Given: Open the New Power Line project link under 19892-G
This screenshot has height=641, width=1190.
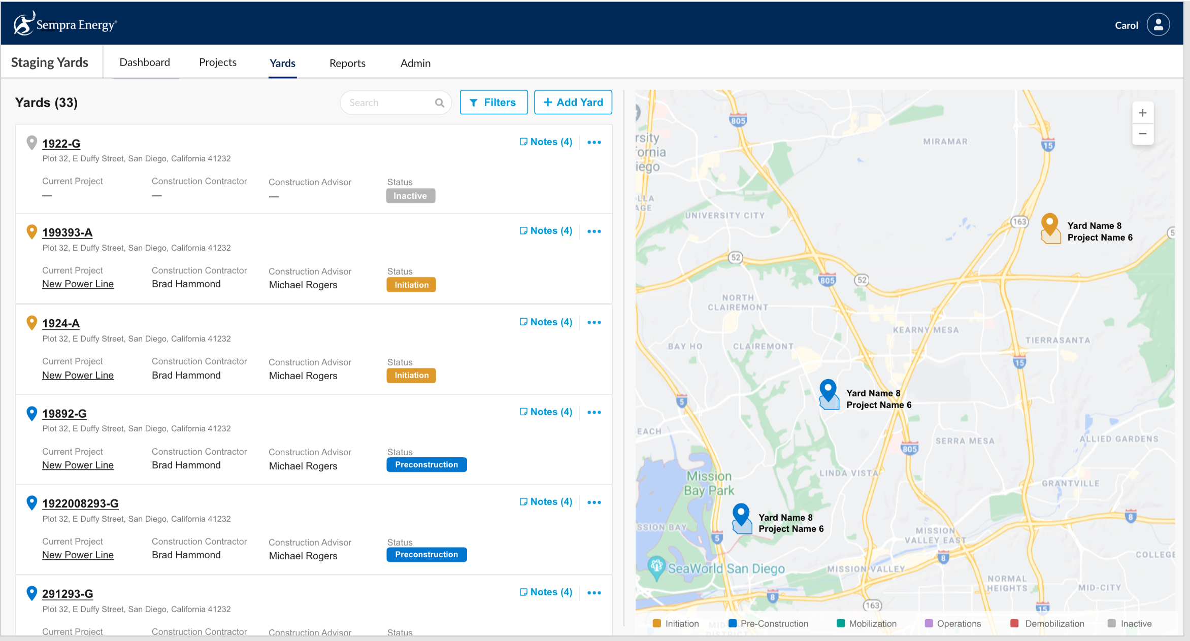Looking at the screenshot, I should point(78,465).
